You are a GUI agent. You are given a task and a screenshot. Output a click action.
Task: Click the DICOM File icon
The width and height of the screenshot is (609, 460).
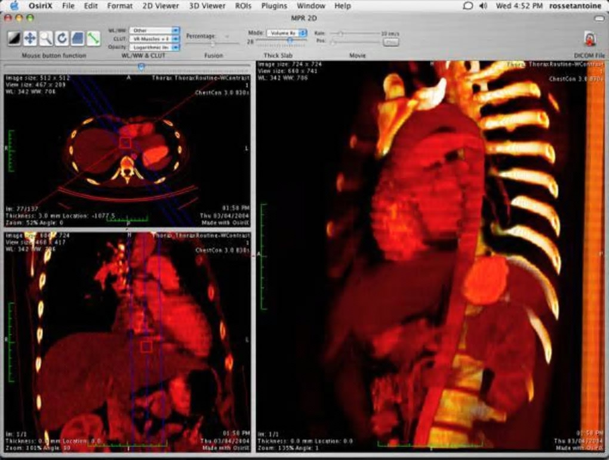click(x=590, y=39)
